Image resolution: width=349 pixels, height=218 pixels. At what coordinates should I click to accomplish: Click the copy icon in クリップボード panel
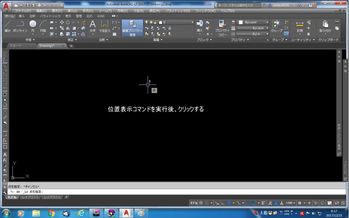[x=337, y=28]
